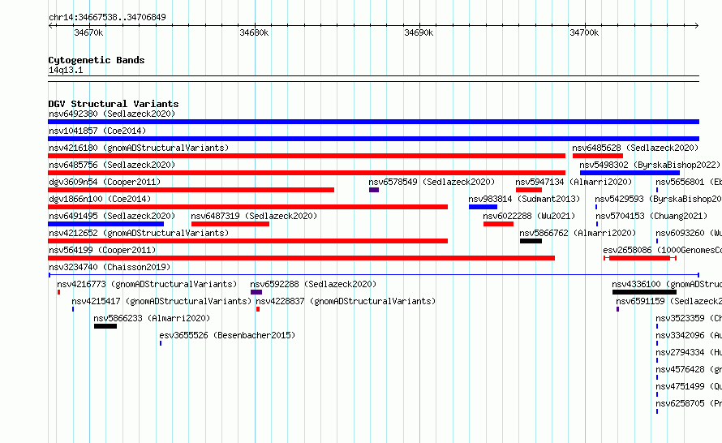Select the black nsv5866762 feature block
The image size is (722, 443).
(531, 241)
